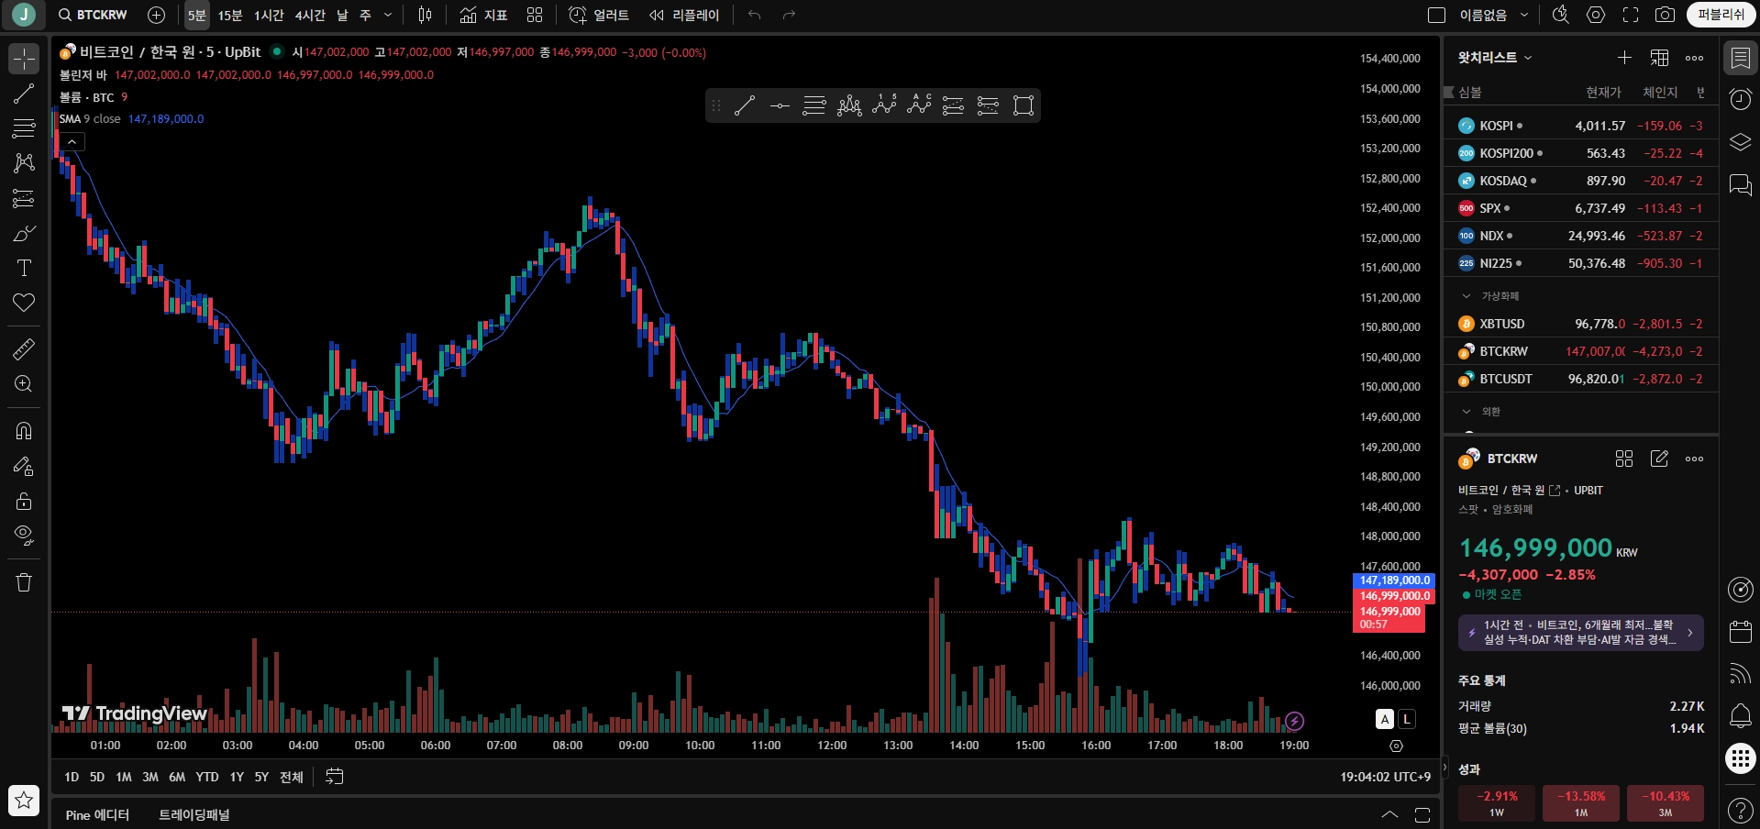Toggle lock all drawings

[24, 501]
